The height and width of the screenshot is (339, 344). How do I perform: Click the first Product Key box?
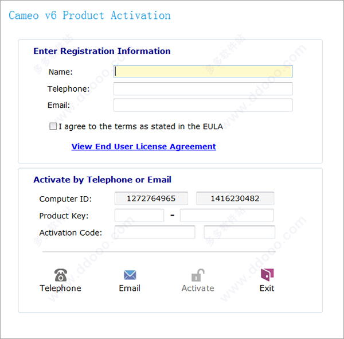139,215
